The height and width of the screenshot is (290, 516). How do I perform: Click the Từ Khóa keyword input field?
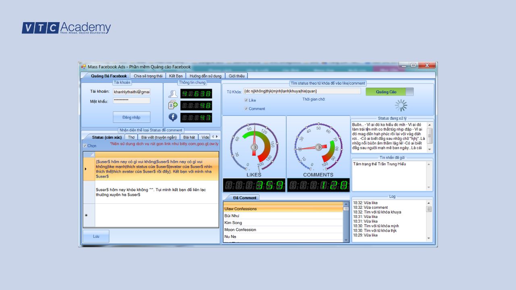click(302, 91)
